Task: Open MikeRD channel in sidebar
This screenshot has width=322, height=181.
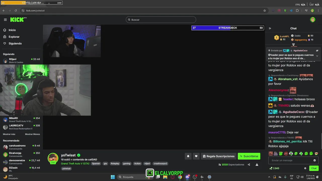Action: [x=21, y=119]
